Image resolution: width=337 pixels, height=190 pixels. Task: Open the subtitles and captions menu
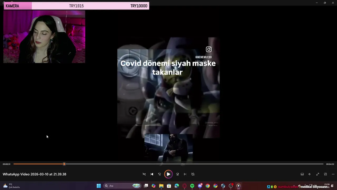[x=302, y=174]
